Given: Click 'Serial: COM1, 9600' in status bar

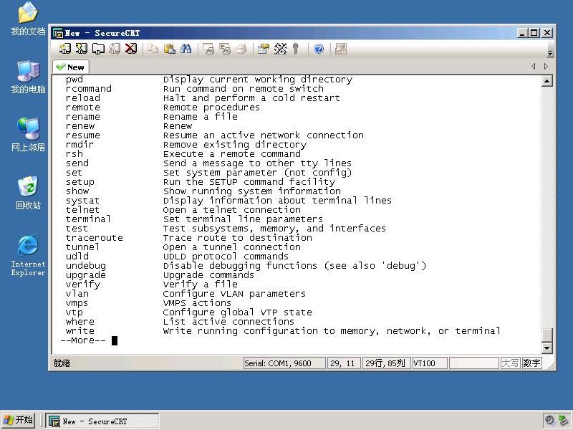Looking at the screenshot, I should pos(284,363).
